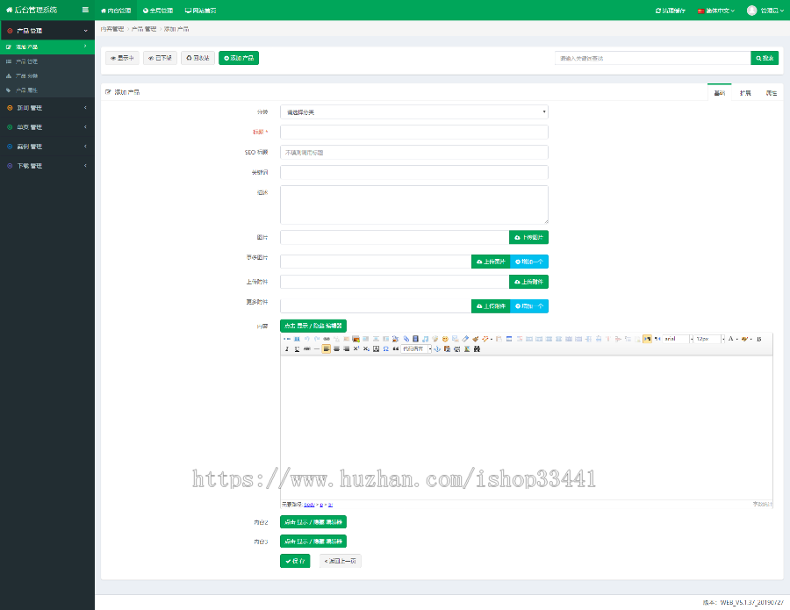Select 添加产品 in the sidebar submenu
This screenshot has height=610, width=790.
tap(47, 47)
